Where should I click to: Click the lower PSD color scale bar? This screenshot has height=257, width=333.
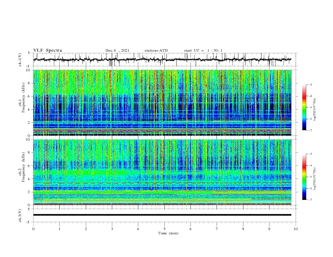(304, 177)
